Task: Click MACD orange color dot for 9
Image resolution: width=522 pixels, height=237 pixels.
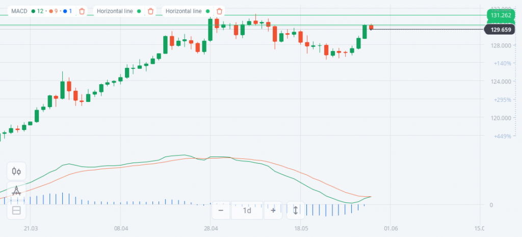Action: coord(51,11)
